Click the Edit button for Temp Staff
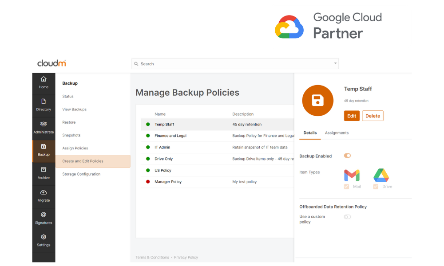 click(352, 116)
